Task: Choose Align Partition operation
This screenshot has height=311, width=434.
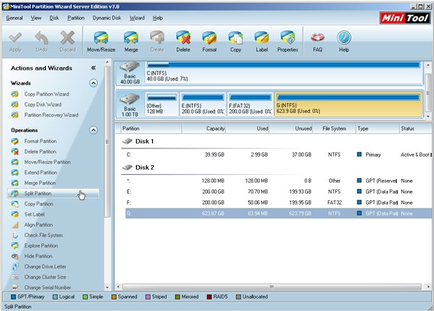Action: click(x=38, y=225)
